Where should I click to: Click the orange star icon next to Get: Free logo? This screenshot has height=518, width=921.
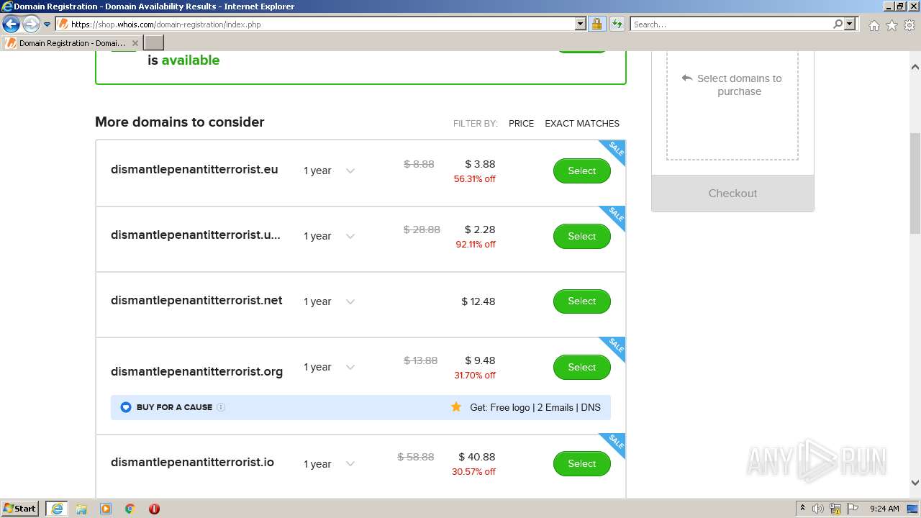(x=455, y=406)
